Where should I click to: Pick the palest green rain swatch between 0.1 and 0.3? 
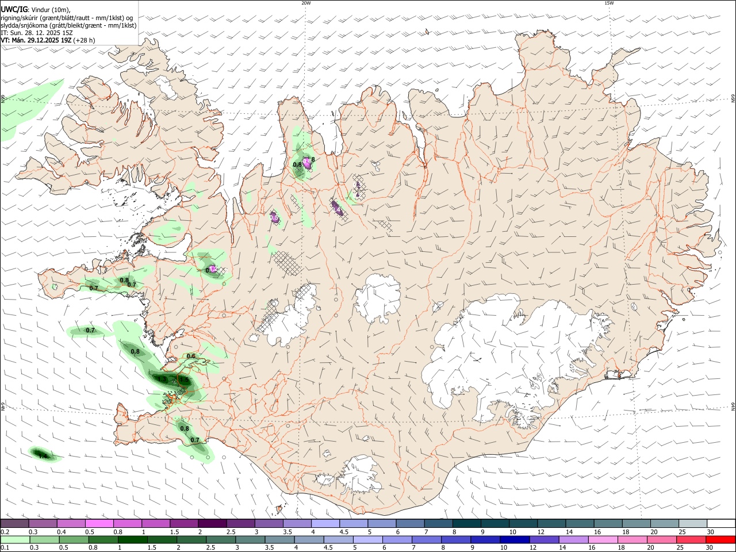point(14,539)
